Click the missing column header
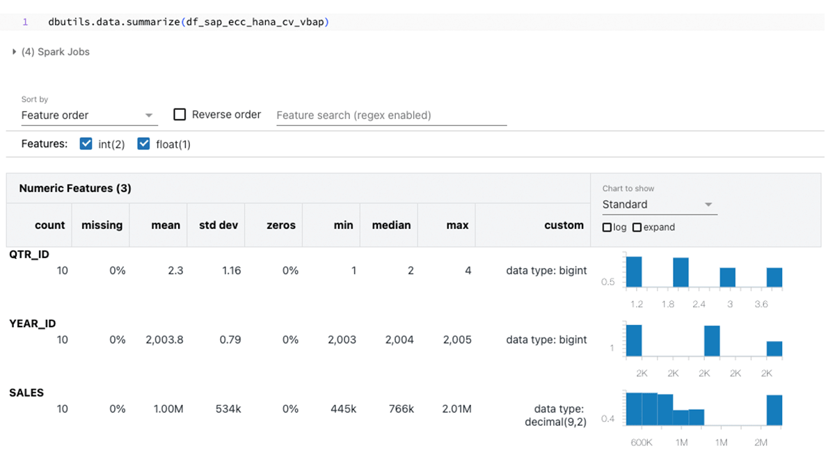835x467 pixels. (102, 225)
